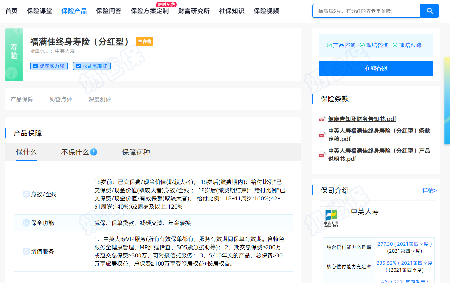This screenshot has height=283, width=450.
Task: Click the shield icon next to 身故/全残
Action: tap(26, 194)
